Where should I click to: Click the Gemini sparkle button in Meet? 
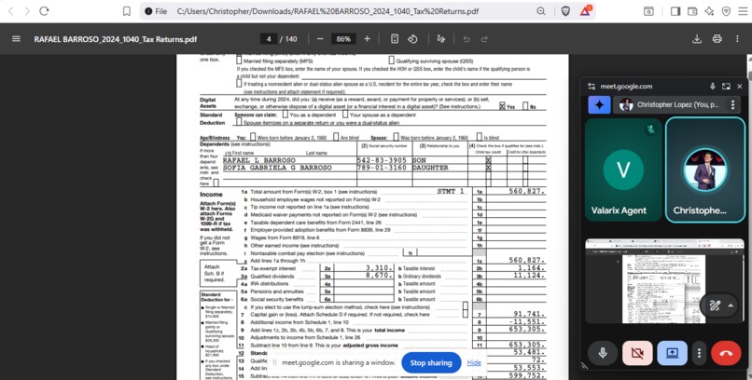[599, 104]
